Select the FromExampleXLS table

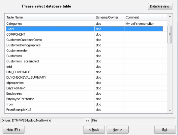tap(84, 110)
